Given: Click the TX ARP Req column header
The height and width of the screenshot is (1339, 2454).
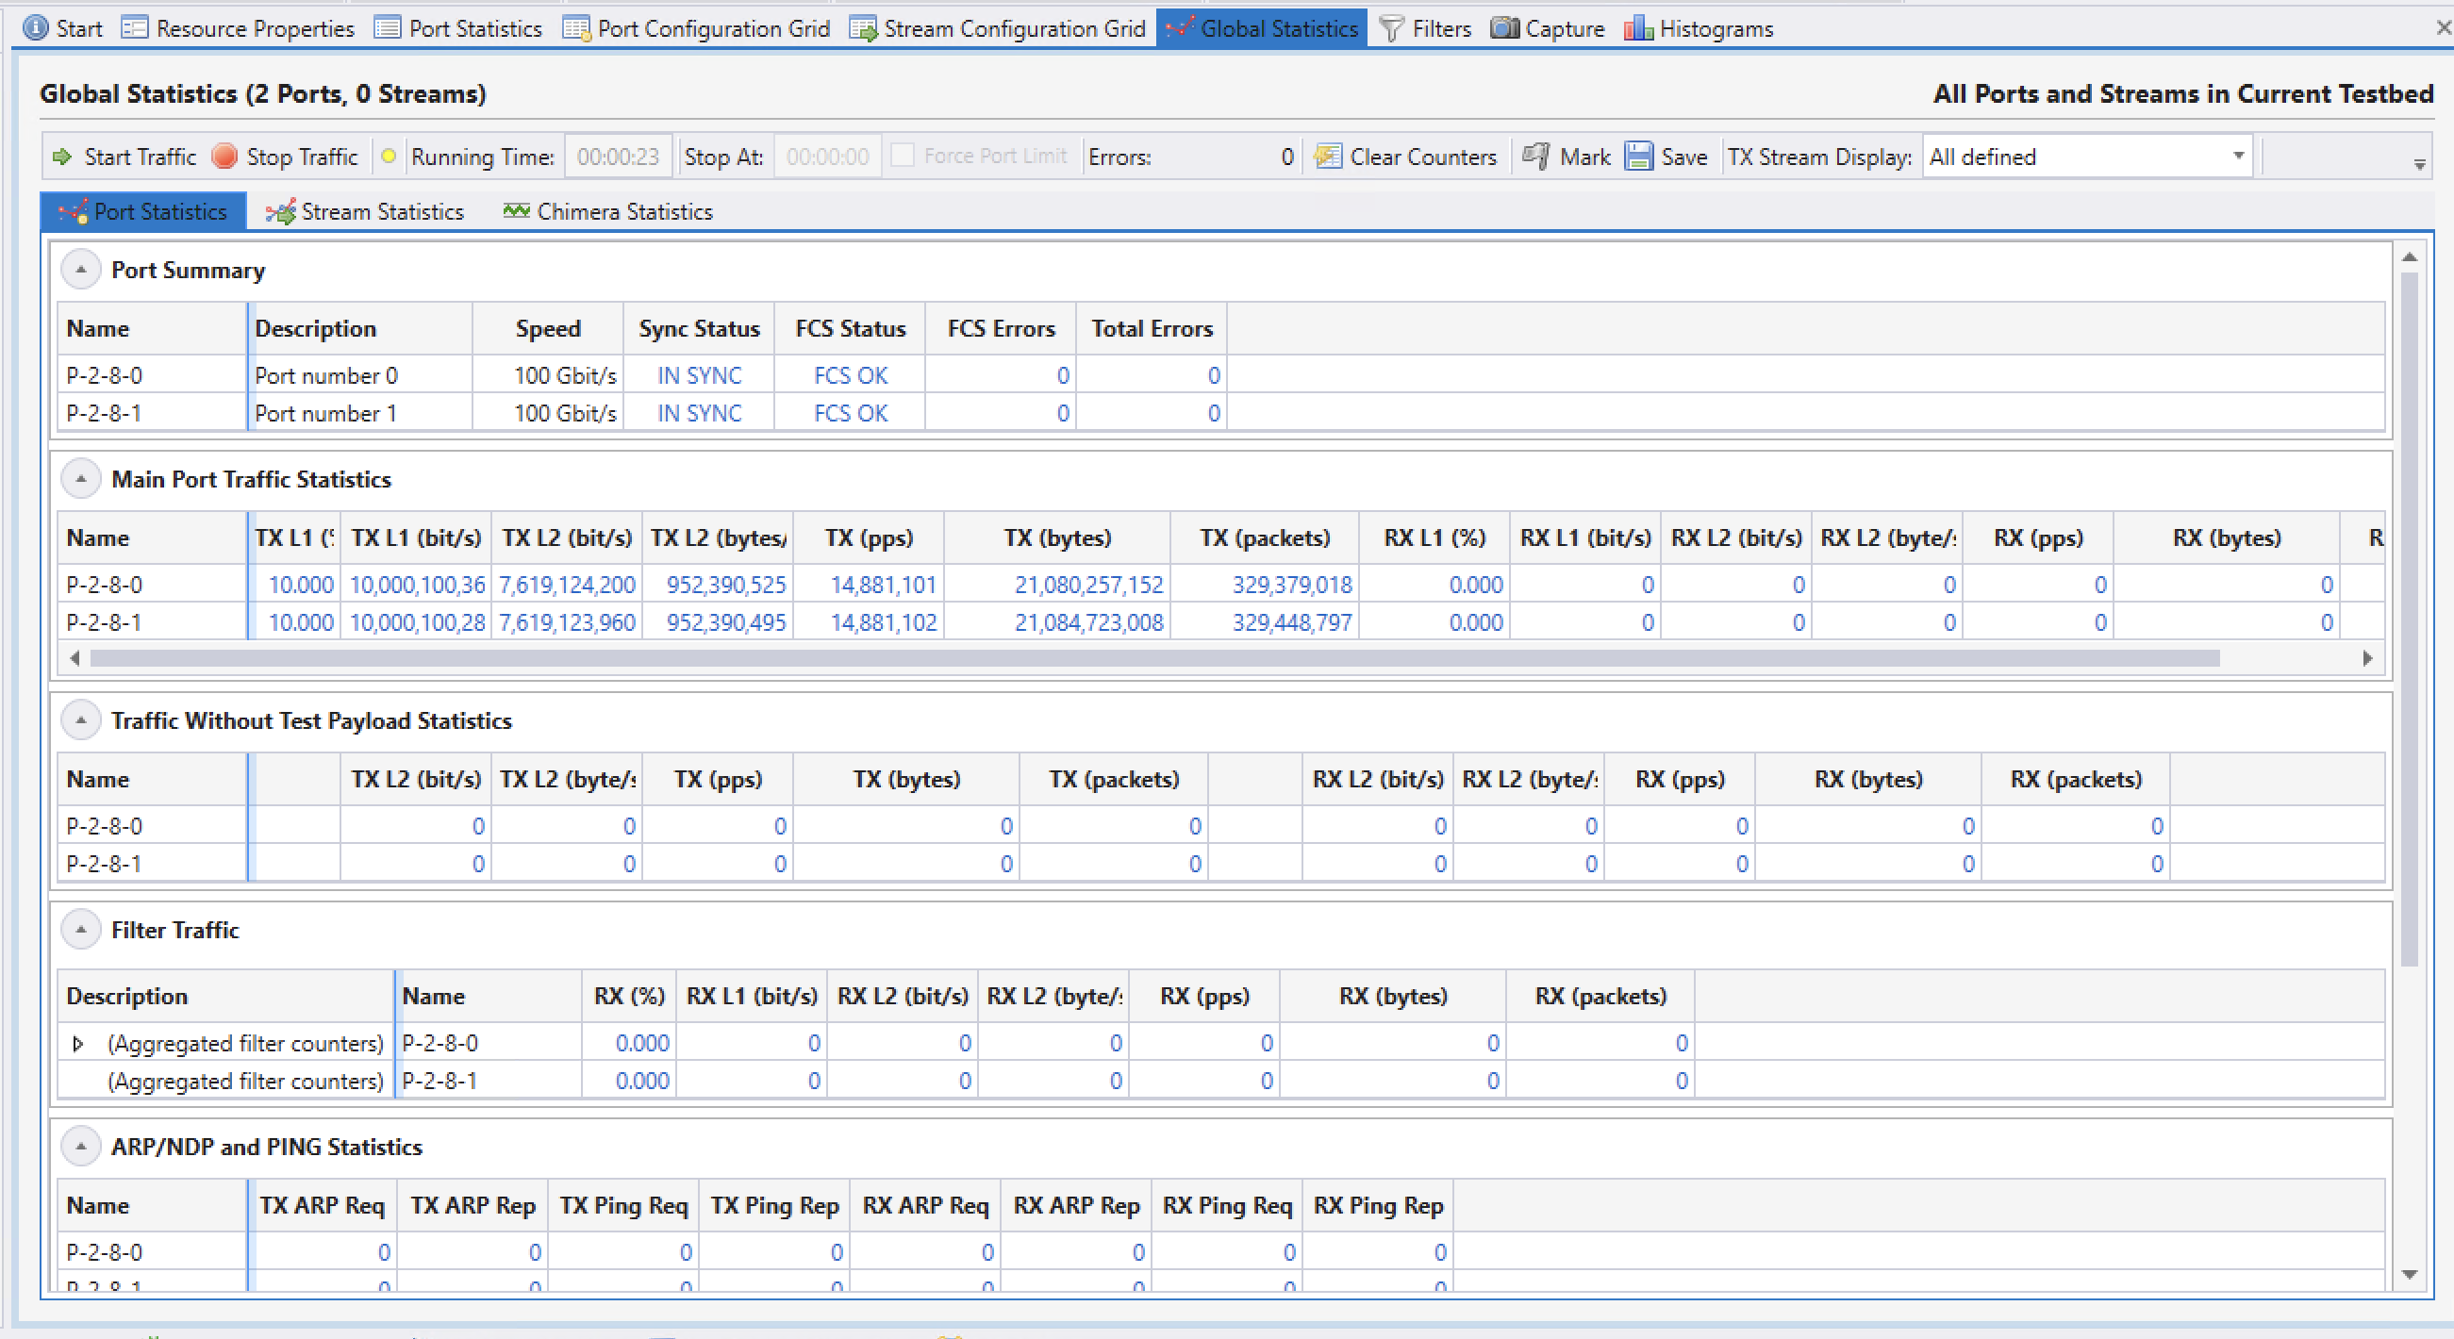Looking at the screenshot, I should 322,1206.
